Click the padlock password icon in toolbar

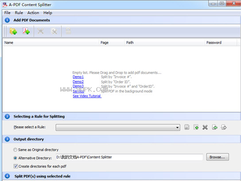[68, 31]
